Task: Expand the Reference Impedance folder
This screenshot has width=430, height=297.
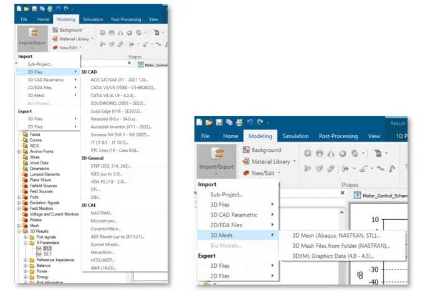Action: 25,259
